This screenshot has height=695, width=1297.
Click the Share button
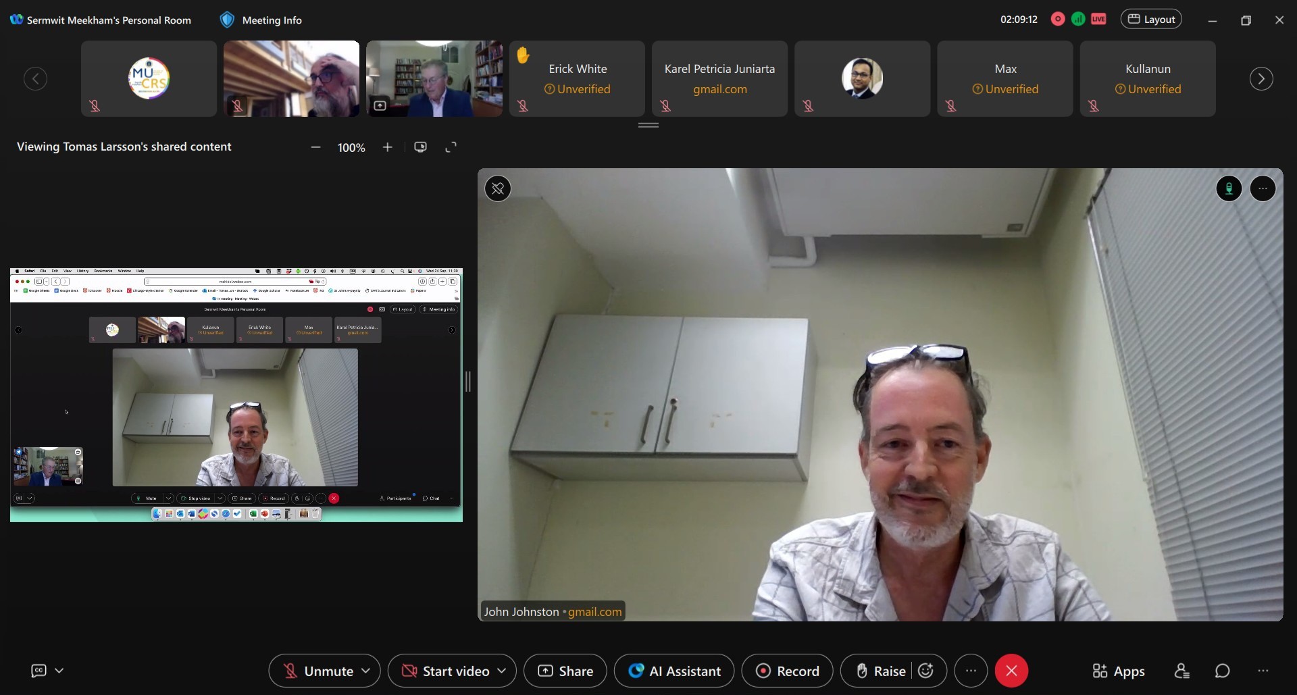(x=565, y=671)
